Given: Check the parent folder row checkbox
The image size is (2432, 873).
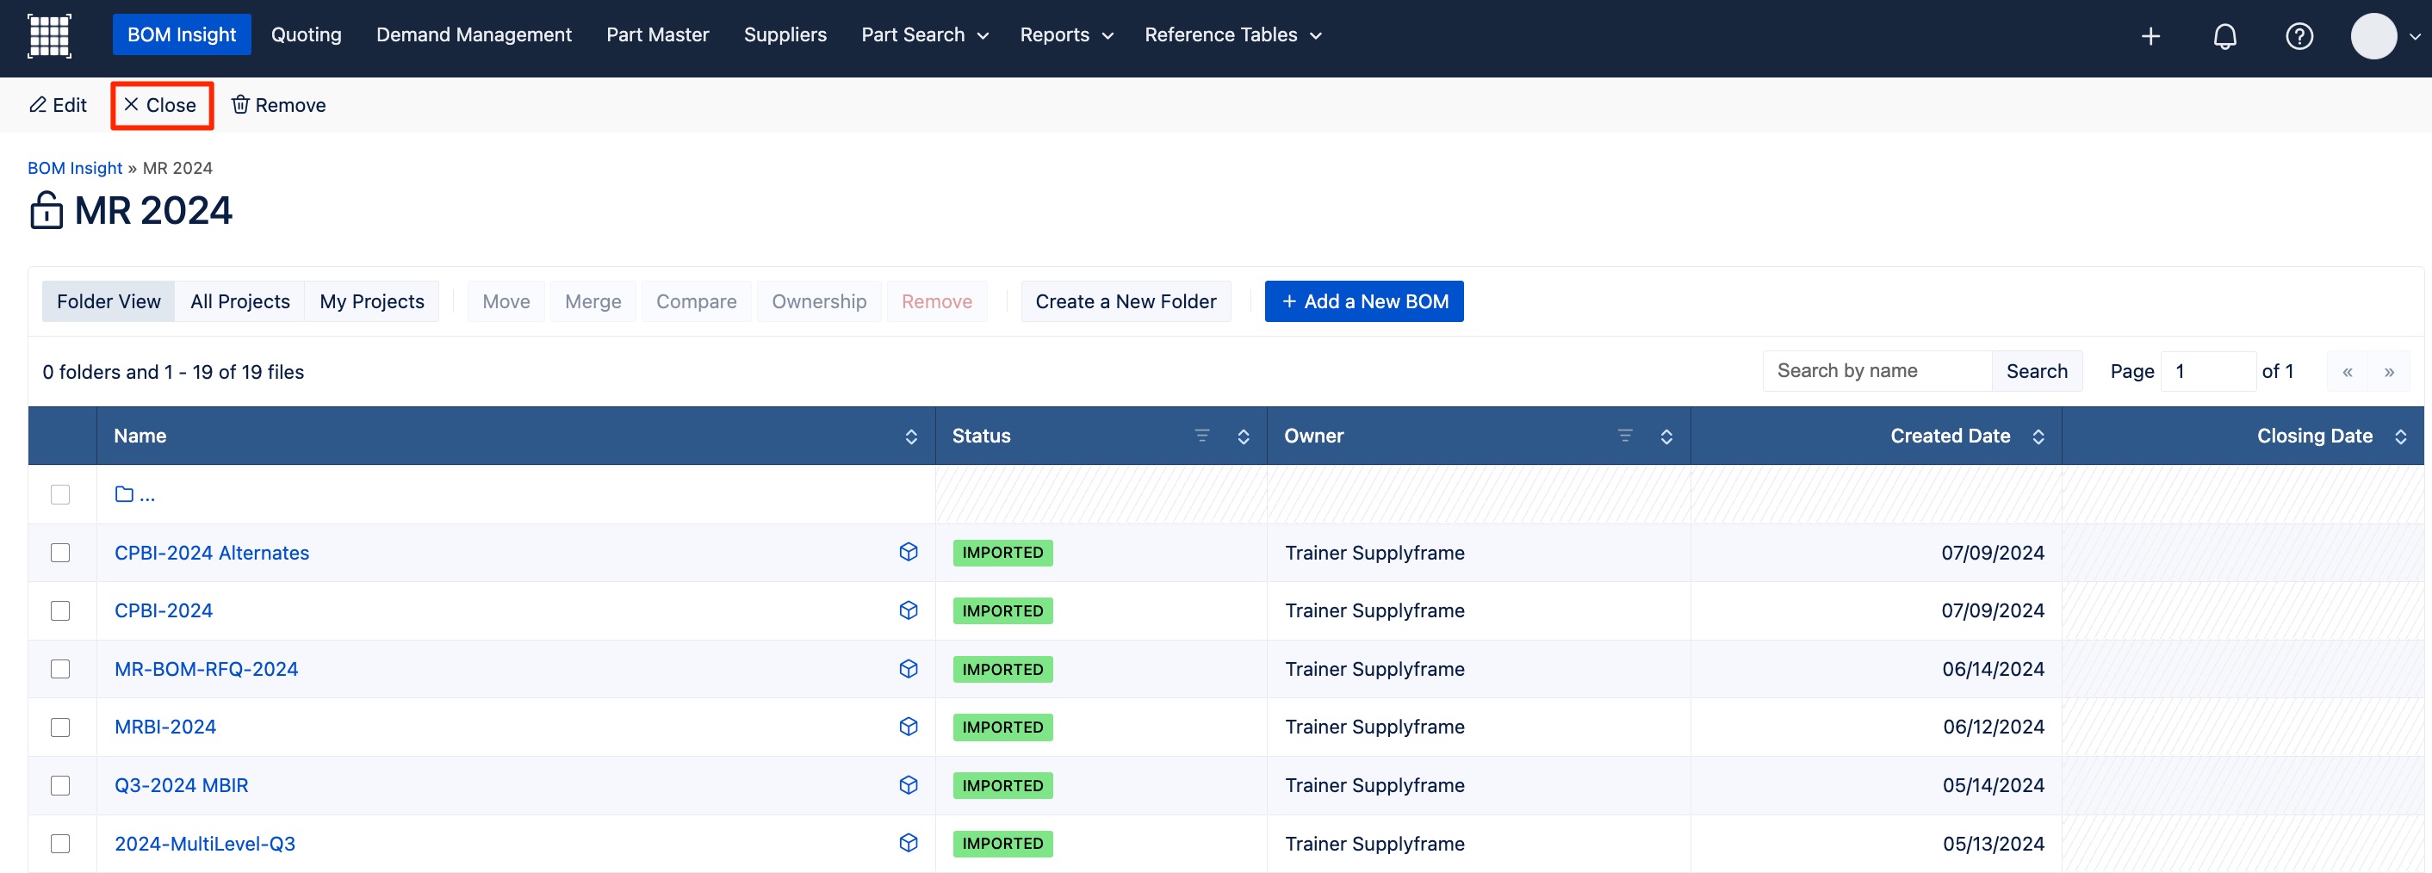Looking at the screenshot, I should (60, 494).
